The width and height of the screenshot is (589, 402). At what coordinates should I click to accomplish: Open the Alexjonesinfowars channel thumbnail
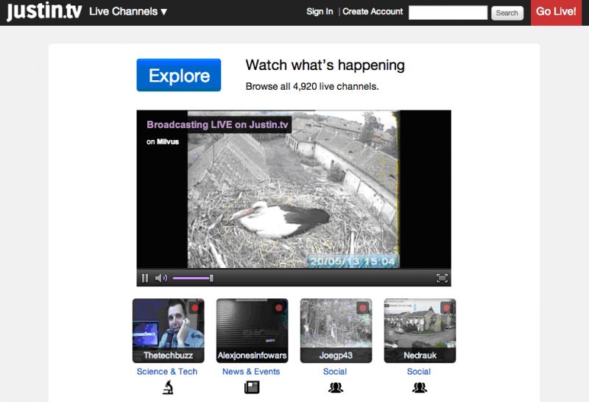[x=252, y=331]
